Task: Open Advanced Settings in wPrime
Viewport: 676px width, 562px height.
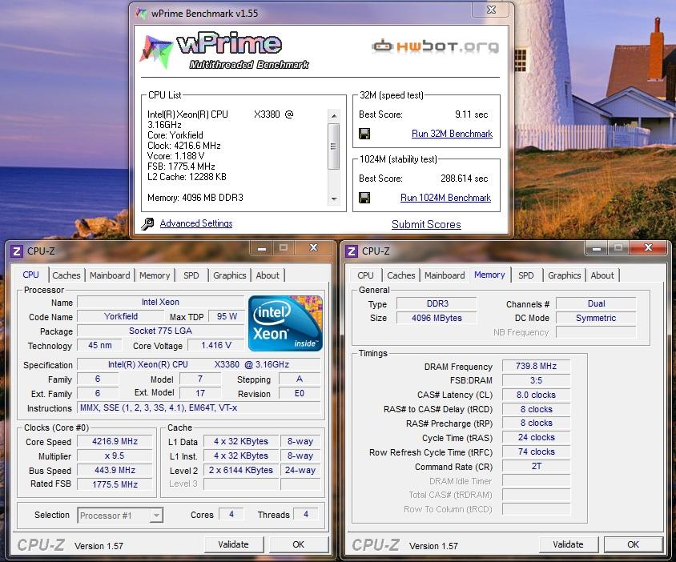Action: point(196,223)
